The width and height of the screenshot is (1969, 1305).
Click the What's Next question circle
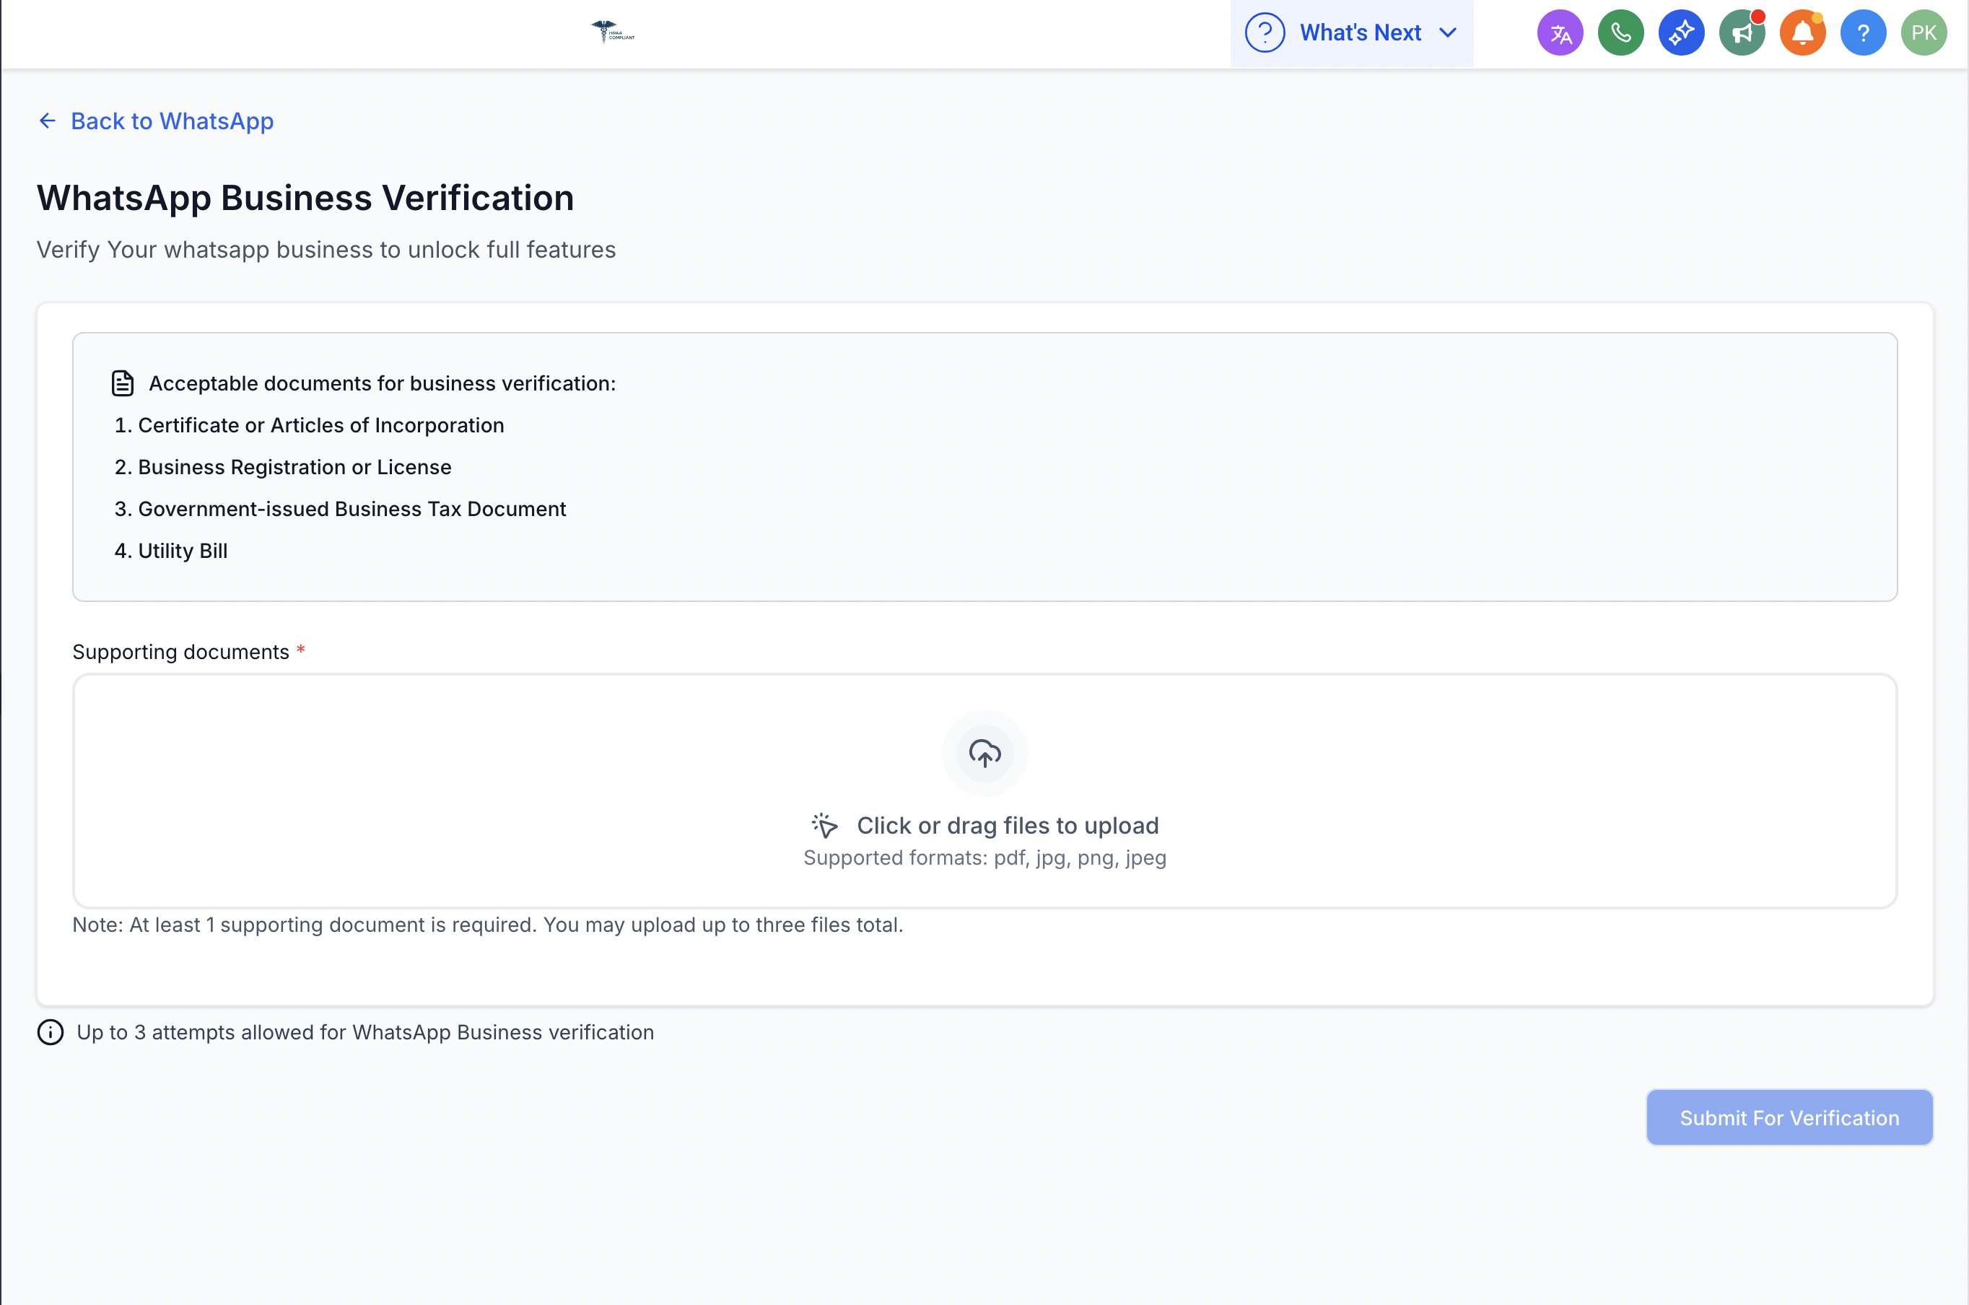pyautogui.click(x=1264, y=33)
